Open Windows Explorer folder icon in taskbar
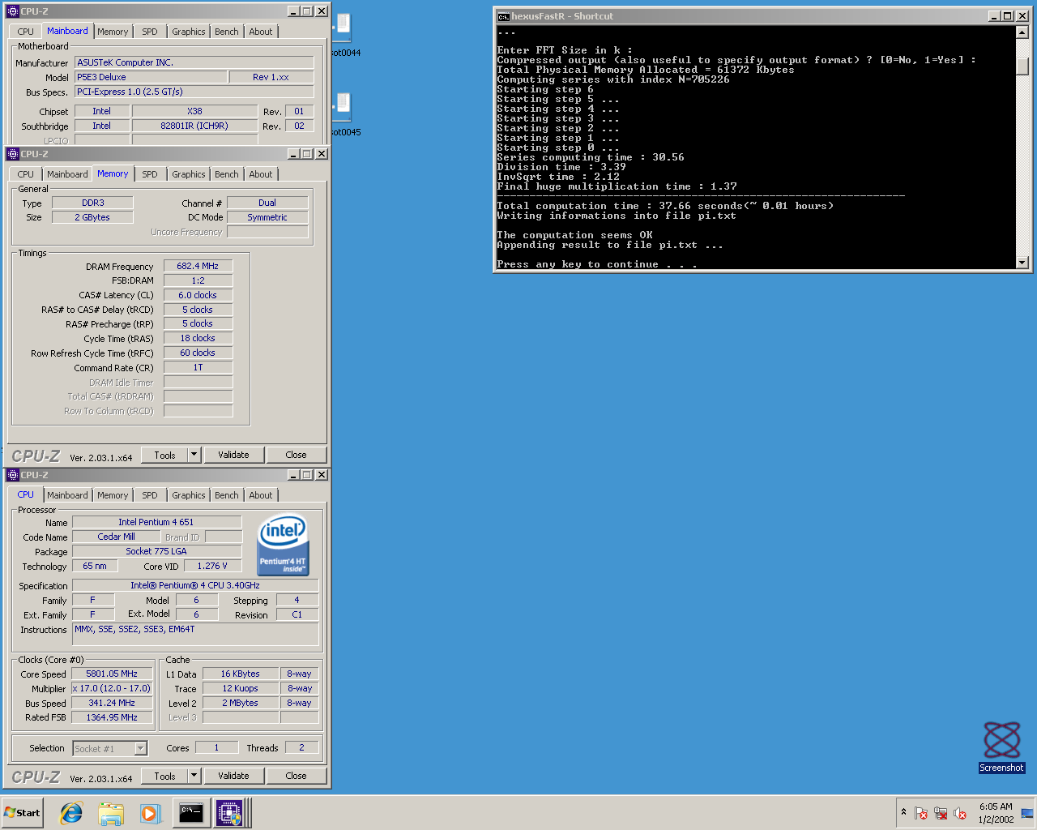This screenshot has width=1037, height=830. point(111,813)
